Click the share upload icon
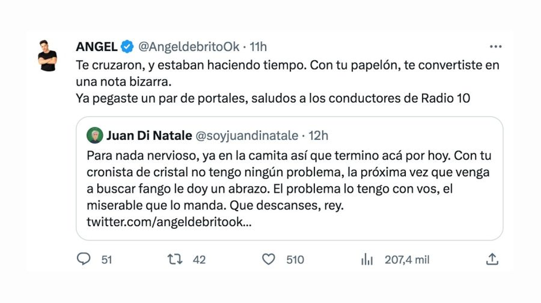Viewport: 541px width, 303px height. point(492,259)
